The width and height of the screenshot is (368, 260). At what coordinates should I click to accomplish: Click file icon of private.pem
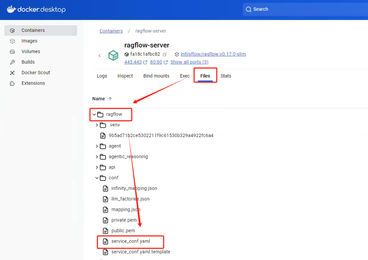click(106, 220)
